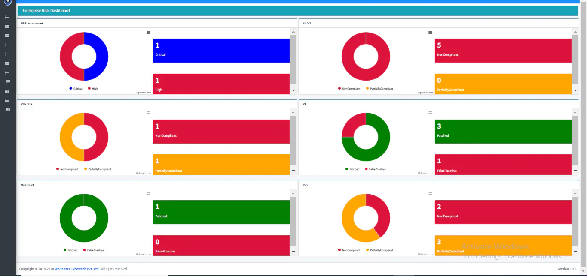Open Qualys VA Patched card showing 1

(x=221, y=212)
